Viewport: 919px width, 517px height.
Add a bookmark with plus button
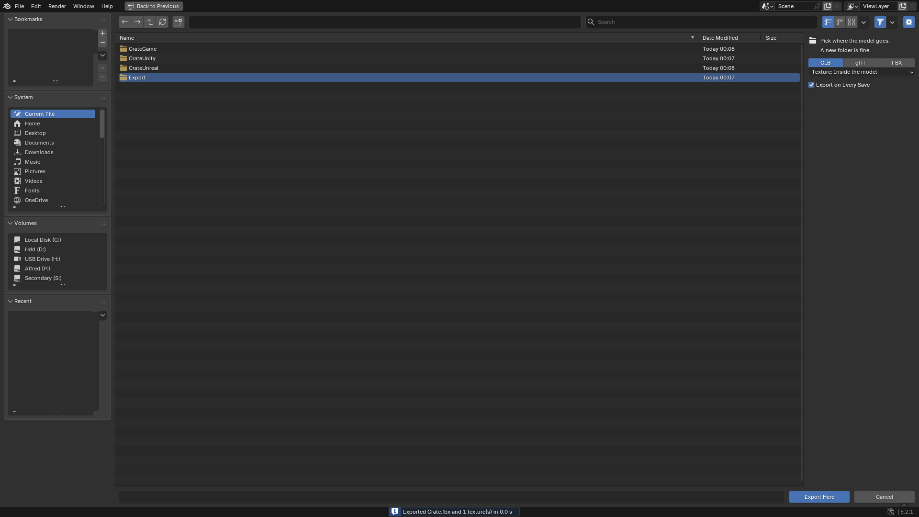coord(102,34)
